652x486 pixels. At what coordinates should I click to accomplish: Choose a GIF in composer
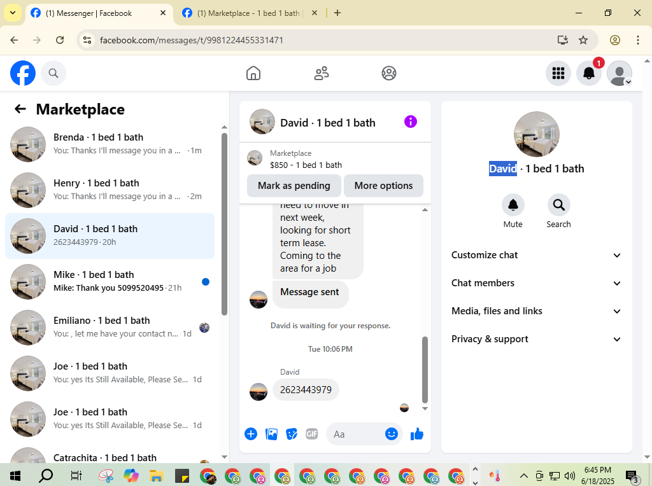click(x=312, y=434)
